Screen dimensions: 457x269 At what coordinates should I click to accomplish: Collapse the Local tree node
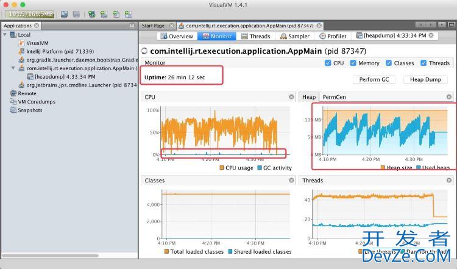pos(5,35)
